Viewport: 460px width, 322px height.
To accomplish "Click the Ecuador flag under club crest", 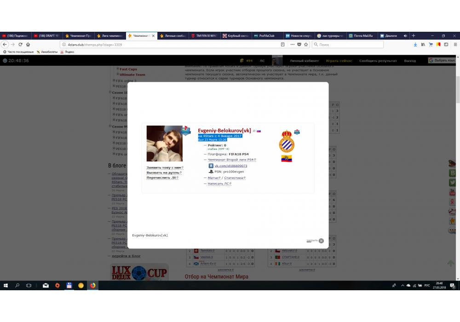I will pyautogui.click(x=287, y=159).
